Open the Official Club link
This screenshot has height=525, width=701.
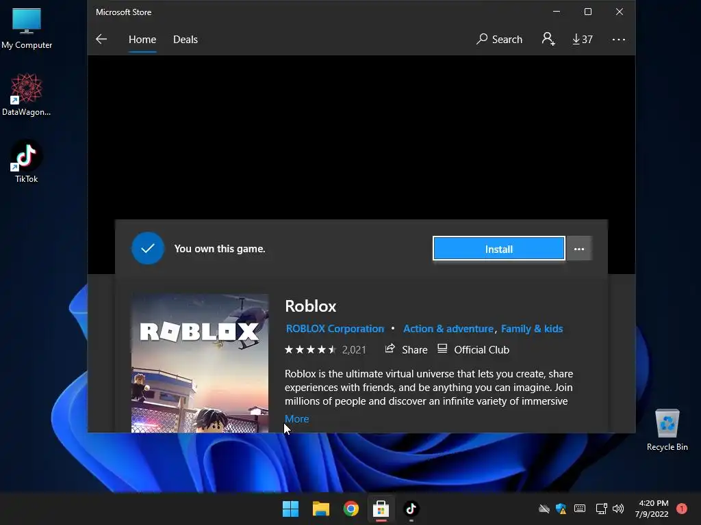(x=473, y=349)
